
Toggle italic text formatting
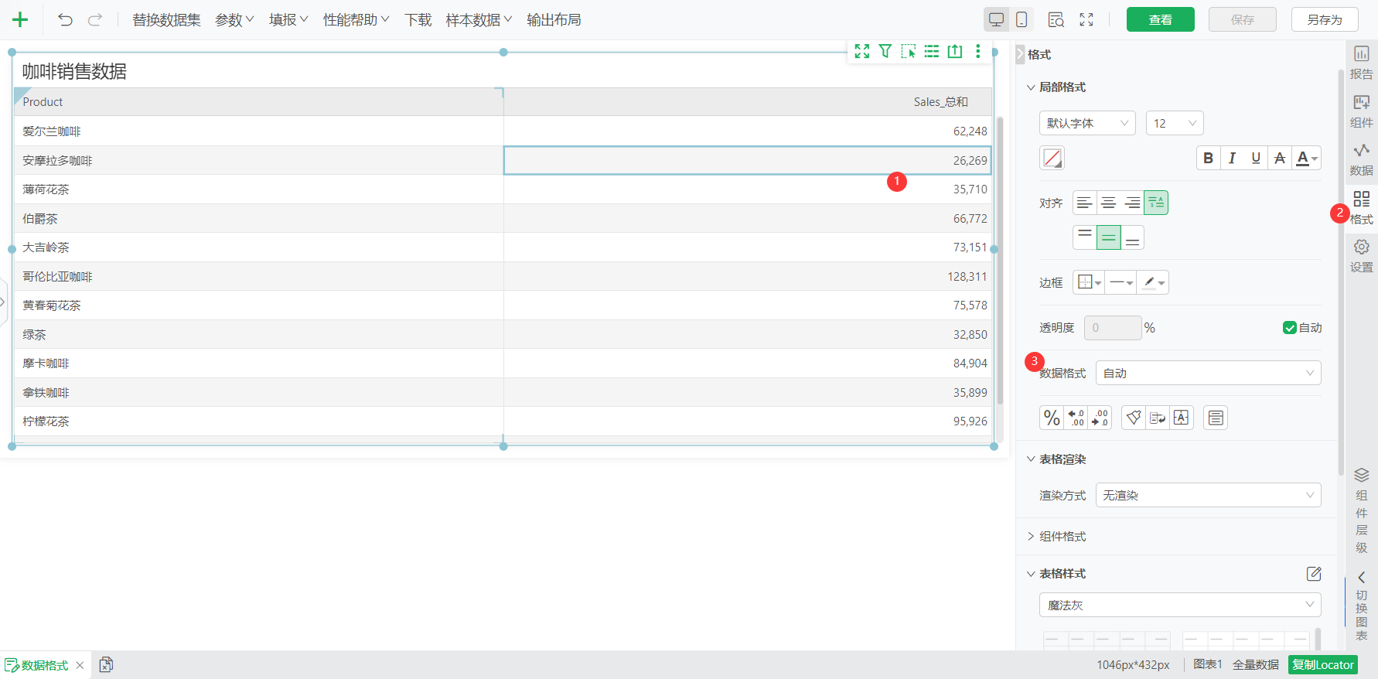pyautogui.click(x=1232, y=158)
